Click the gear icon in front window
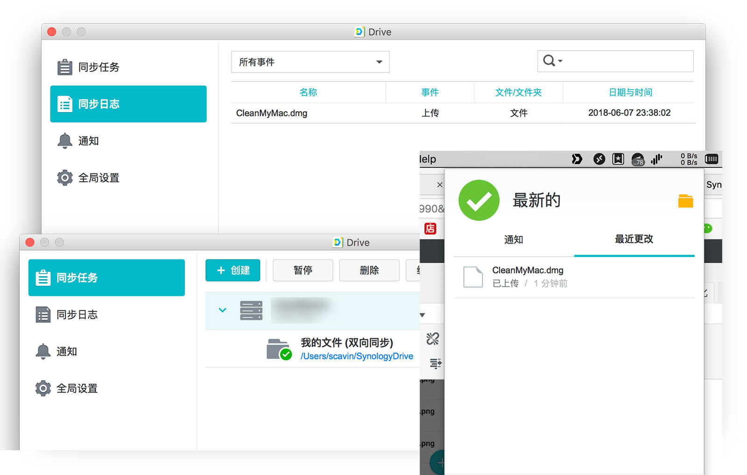The image size is (747, 475). [43, 388]
